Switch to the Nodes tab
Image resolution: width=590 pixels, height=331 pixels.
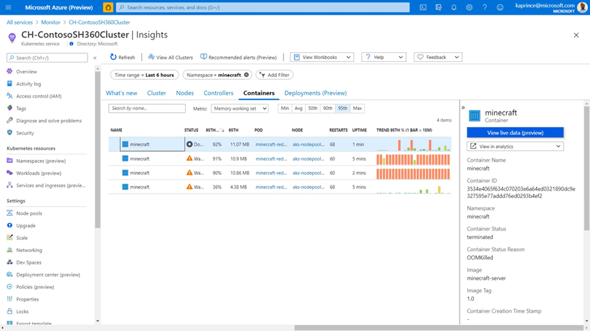click(x=185, y=93)
